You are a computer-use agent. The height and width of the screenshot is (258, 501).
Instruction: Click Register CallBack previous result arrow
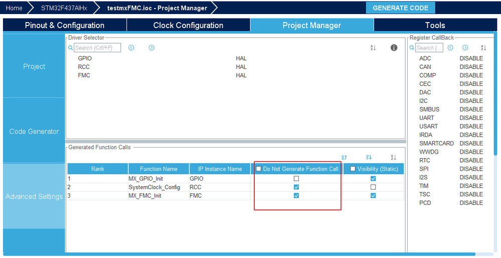pyautogui.click(x=450, y=48)
